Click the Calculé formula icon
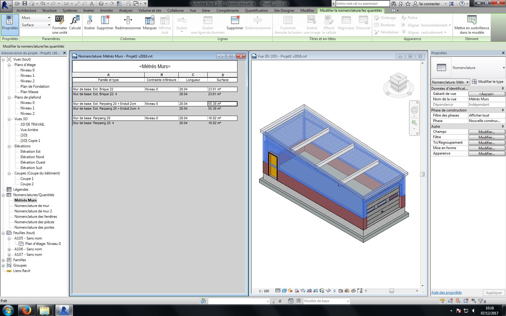 pos(75,20)
